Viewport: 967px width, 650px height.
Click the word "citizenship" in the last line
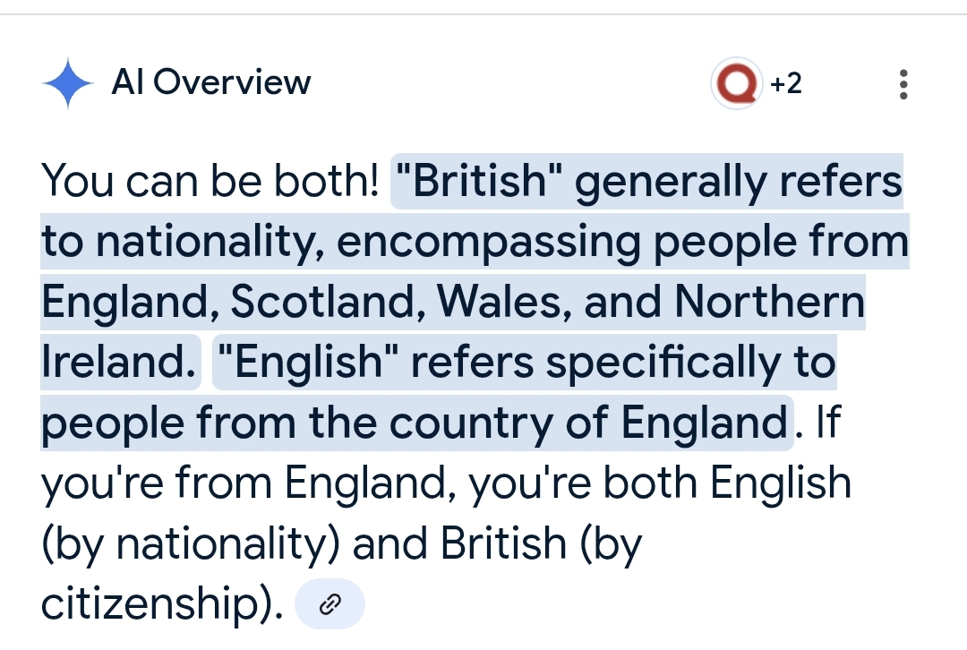pos(146,605)
